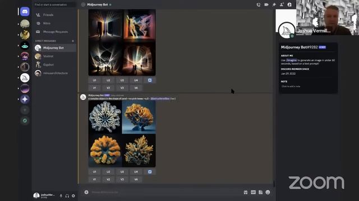Open the sticker picker icon
The height and width of the screenshot is (201, 359).
pyautogui.click(x=260, y=192)
